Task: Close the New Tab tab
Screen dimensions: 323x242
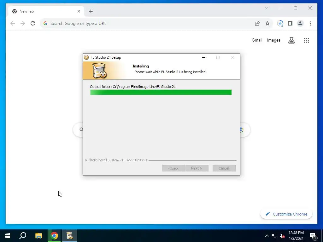Action: [79, 11]
